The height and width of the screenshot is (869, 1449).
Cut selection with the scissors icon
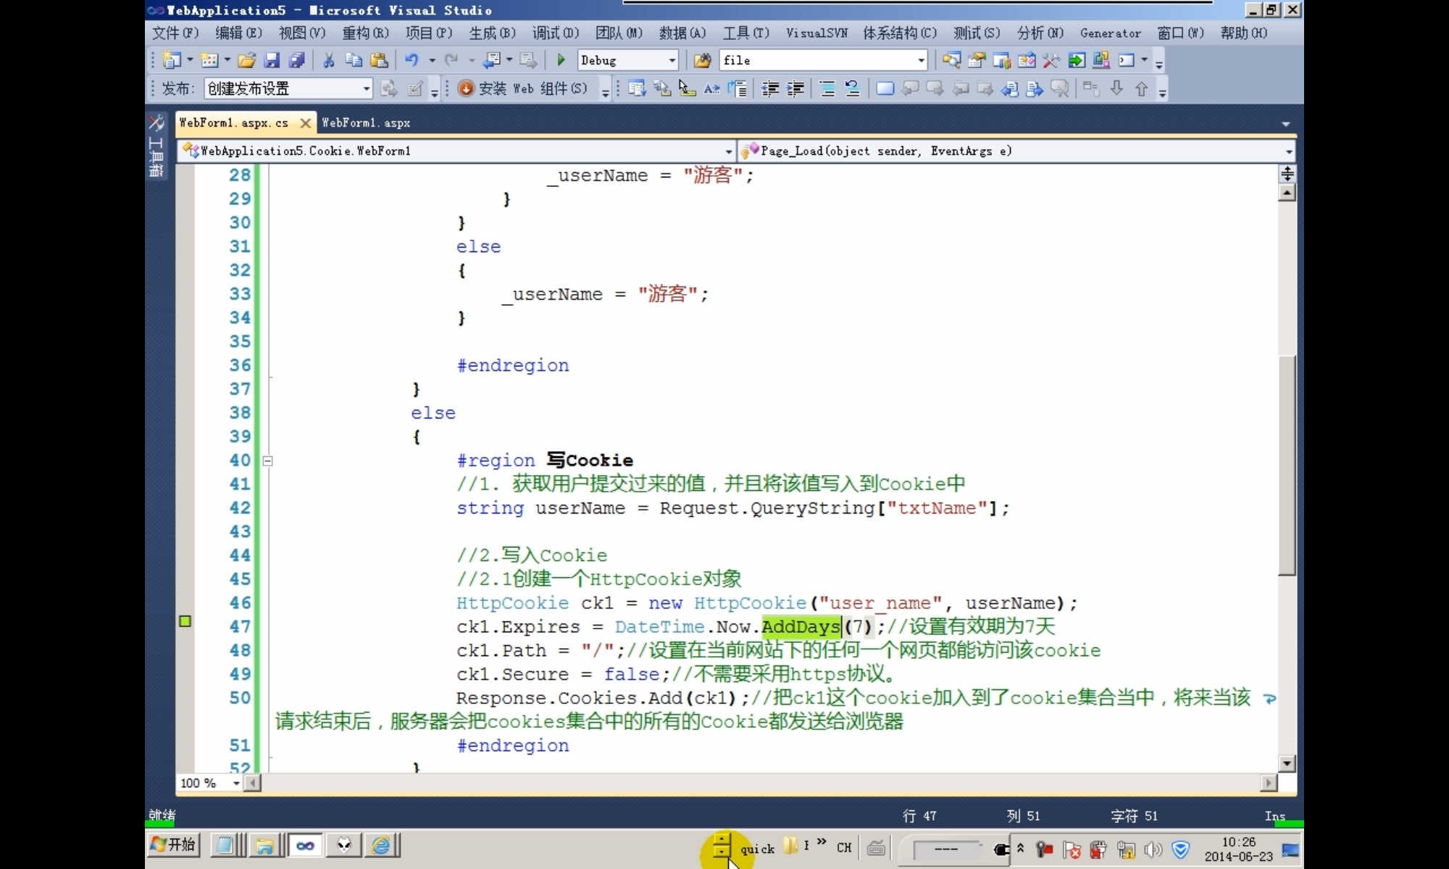(x=329, y=60)
